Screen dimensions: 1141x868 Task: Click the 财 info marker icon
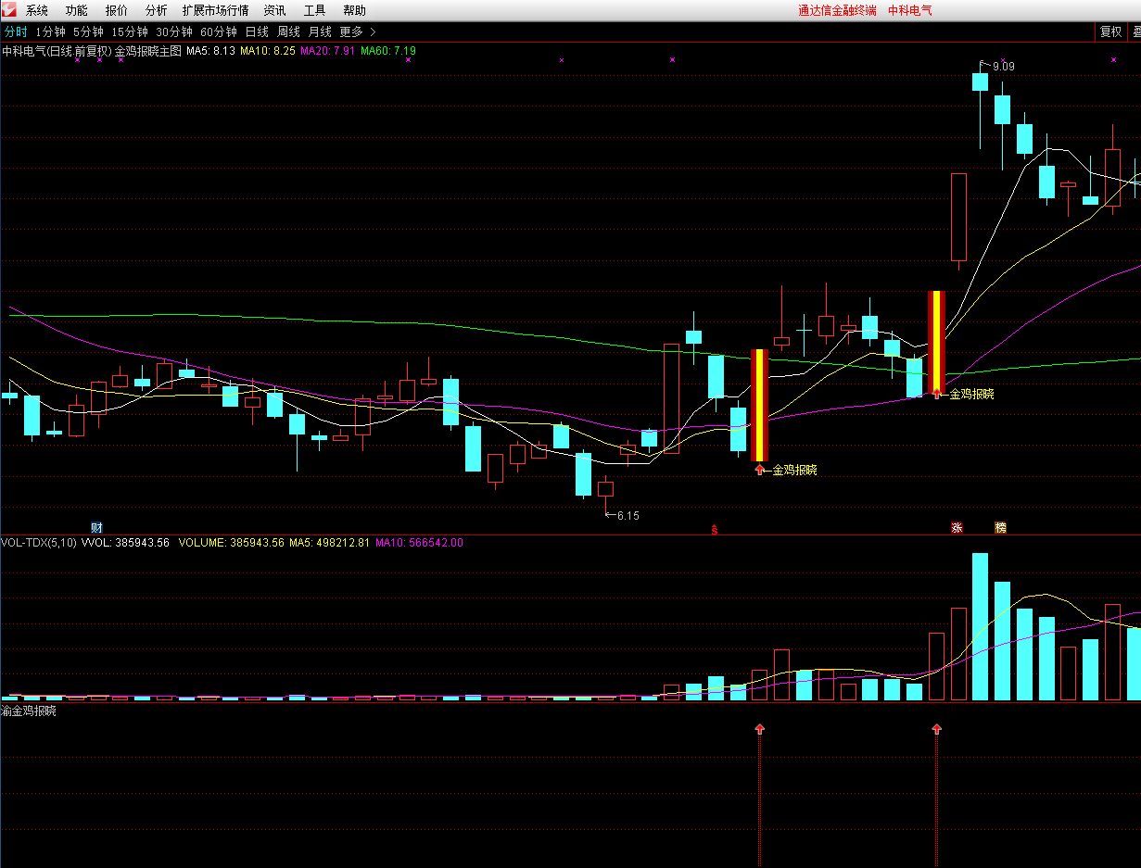[x=96, y=527]
